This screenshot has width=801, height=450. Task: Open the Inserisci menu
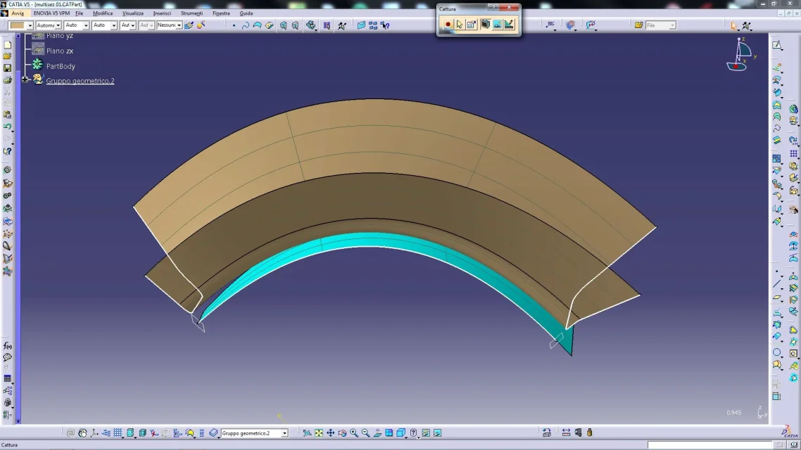(x=162, y=13)
